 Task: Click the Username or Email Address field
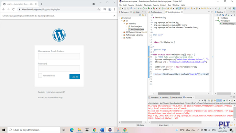click(x=59, y=56)
